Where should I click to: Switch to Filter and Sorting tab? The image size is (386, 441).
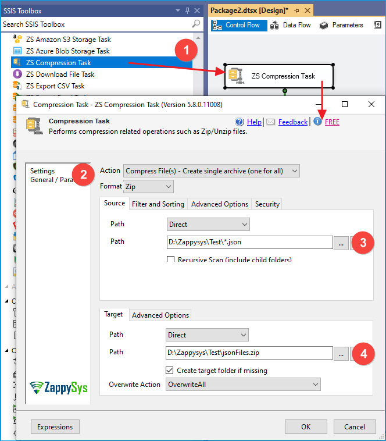[x=158, y=204]
